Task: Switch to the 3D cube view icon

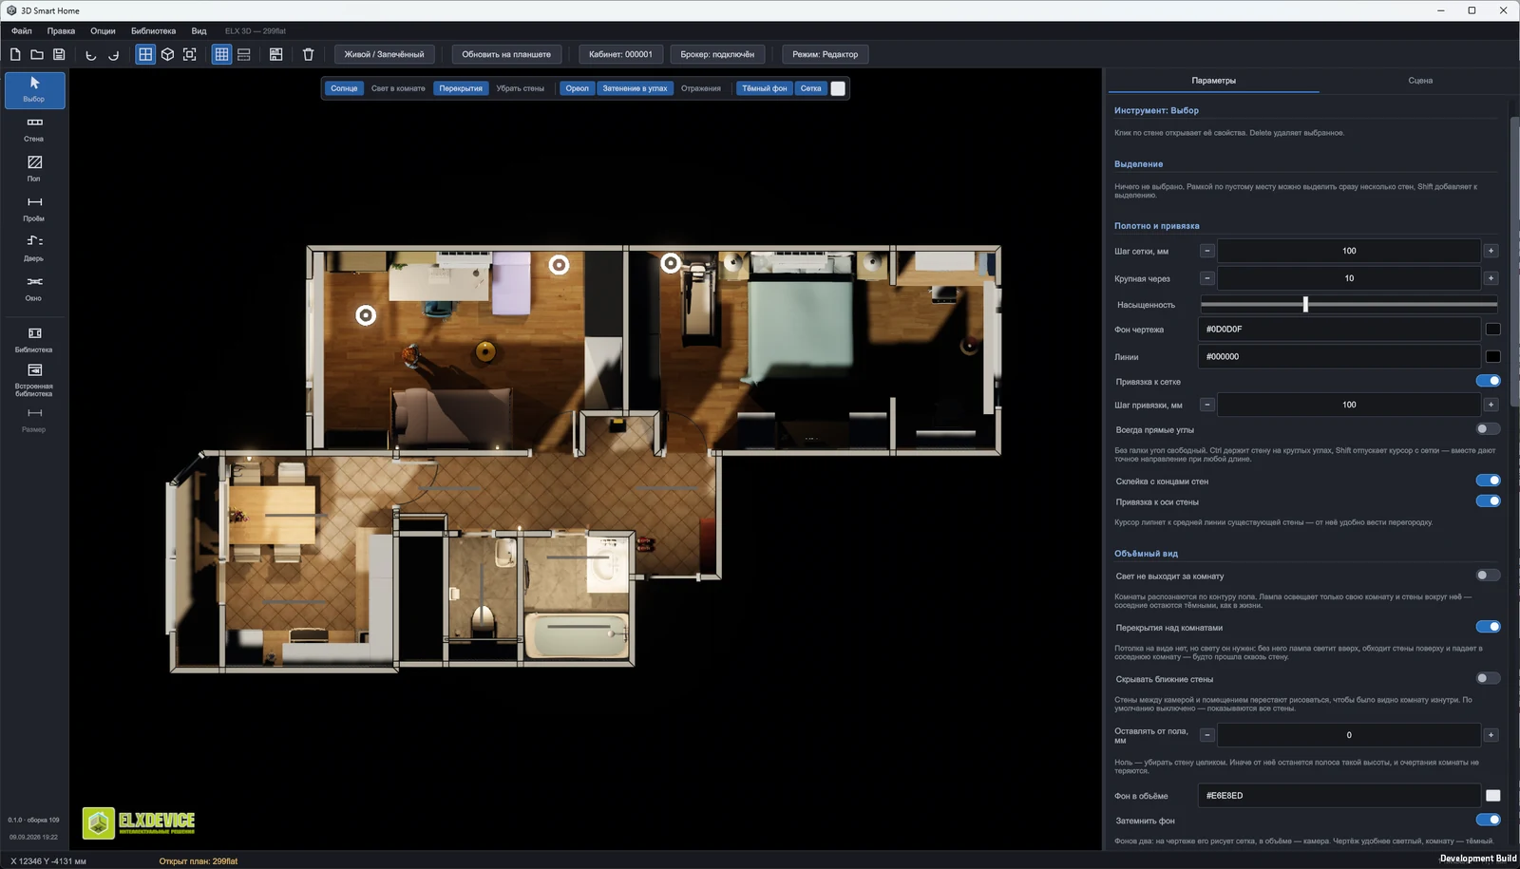Action: click(167, 54)
